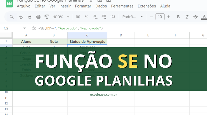This screenshot has height=115, width=207.
Task: Select row 11 header
Action: click(x=6, y=98)
